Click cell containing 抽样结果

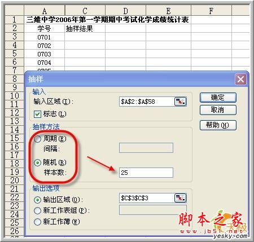pyautogui.click(x=85, y=29)
